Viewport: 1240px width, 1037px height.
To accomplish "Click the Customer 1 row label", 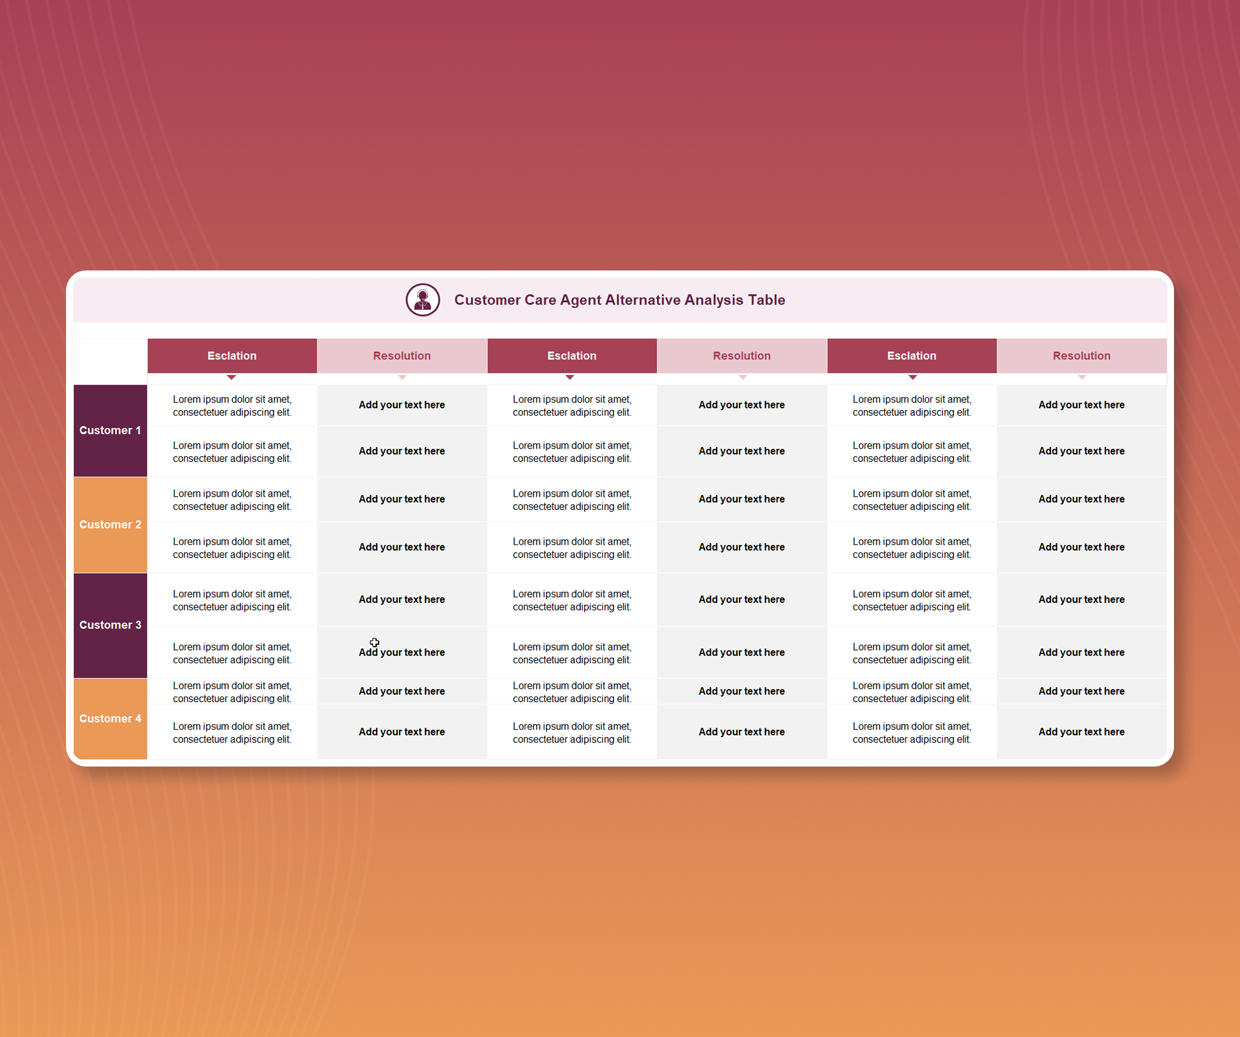I will [110, 431].
